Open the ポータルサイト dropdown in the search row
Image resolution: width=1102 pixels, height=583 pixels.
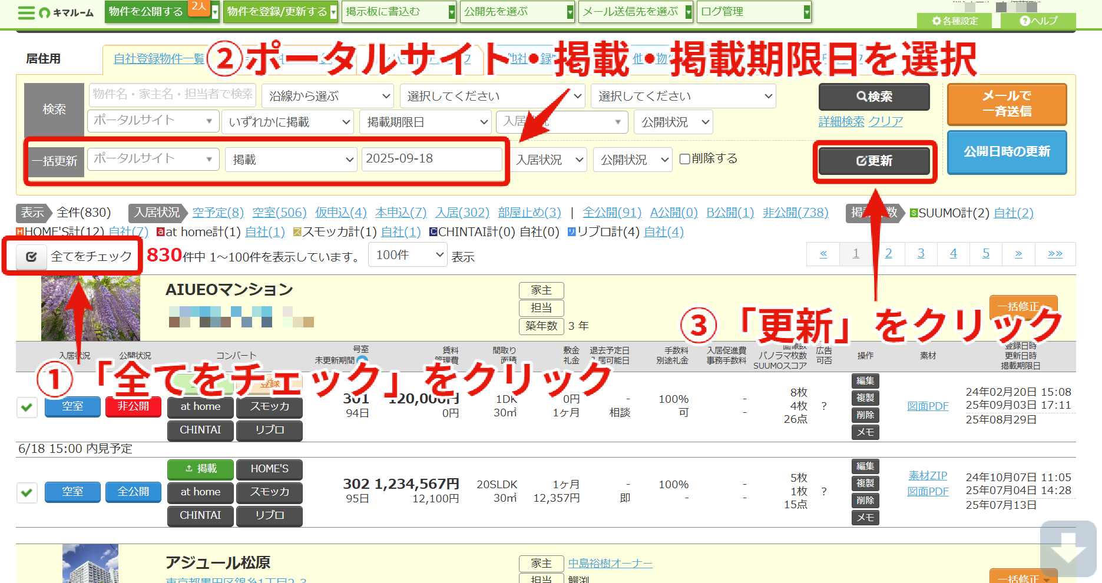153,121
